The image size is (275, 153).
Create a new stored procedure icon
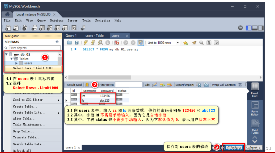tap(57, 28)
